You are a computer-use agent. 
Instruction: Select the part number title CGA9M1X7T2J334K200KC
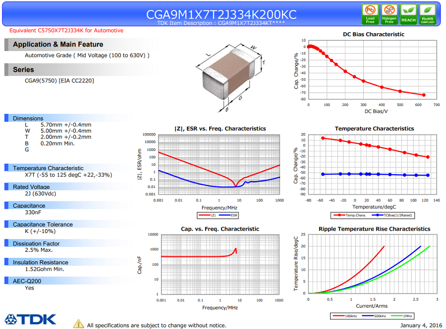[x=221, y=14]
